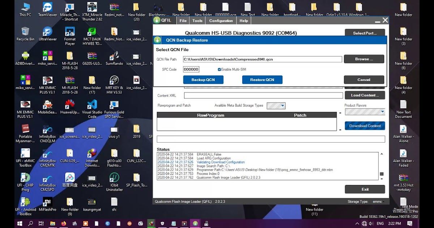Open XTM Miracle Thunder 2.82 shortcut

92,12
